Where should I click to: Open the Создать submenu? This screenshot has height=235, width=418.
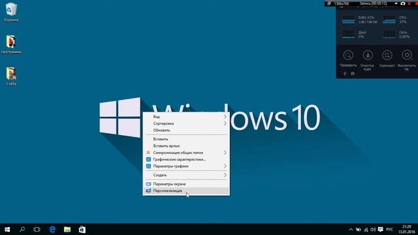[186, 175]
